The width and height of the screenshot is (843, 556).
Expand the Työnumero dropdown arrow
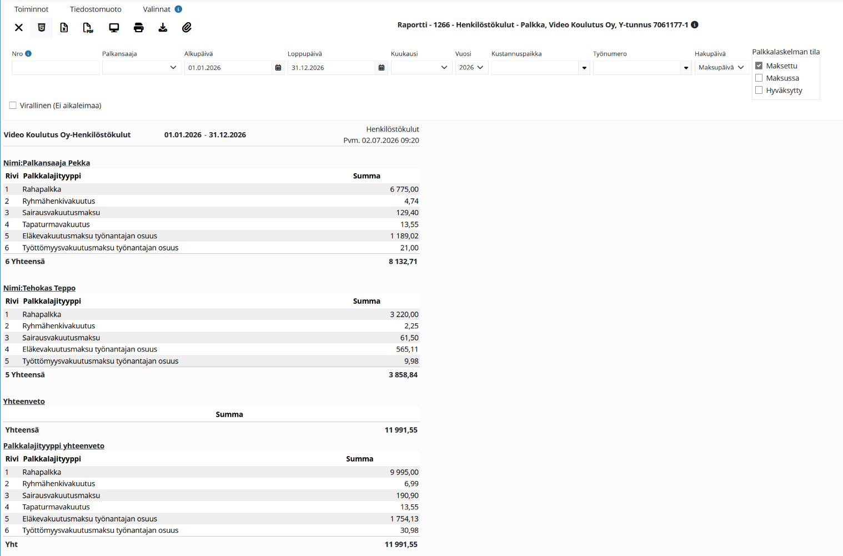point(686,68)
